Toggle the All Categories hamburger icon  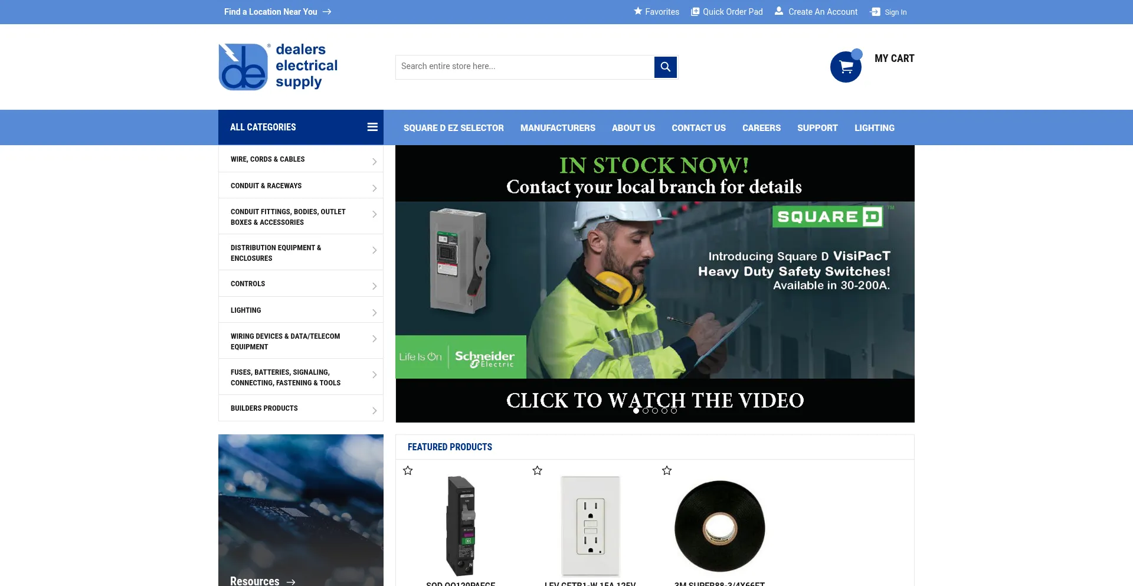click(372, 127)
